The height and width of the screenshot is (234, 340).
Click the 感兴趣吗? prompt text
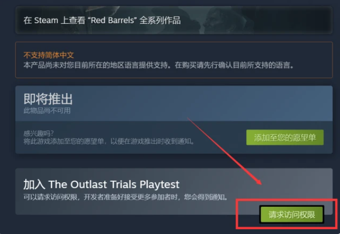39,133
